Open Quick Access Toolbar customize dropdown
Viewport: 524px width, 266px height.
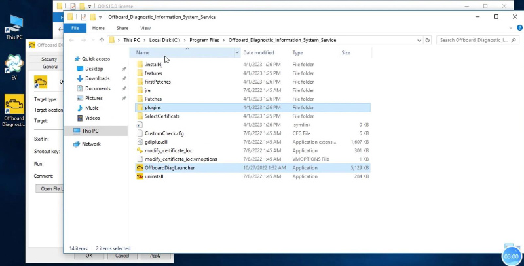click(100, 17)
